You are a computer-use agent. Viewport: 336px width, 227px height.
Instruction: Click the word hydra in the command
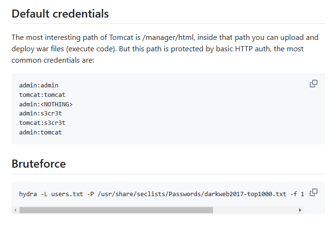27,194
